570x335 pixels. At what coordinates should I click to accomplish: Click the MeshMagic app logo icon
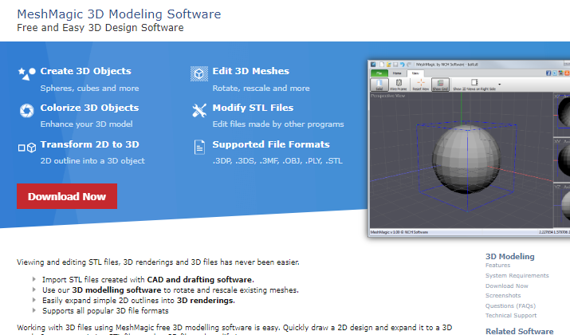[x=373, y=65]
